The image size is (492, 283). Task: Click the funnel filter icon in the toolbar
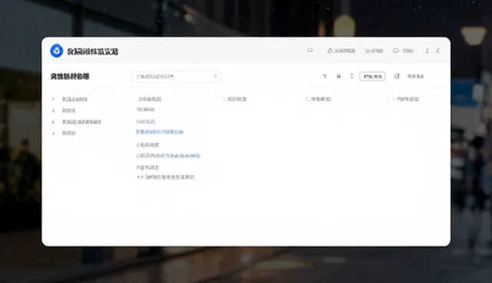coord(324,76)
